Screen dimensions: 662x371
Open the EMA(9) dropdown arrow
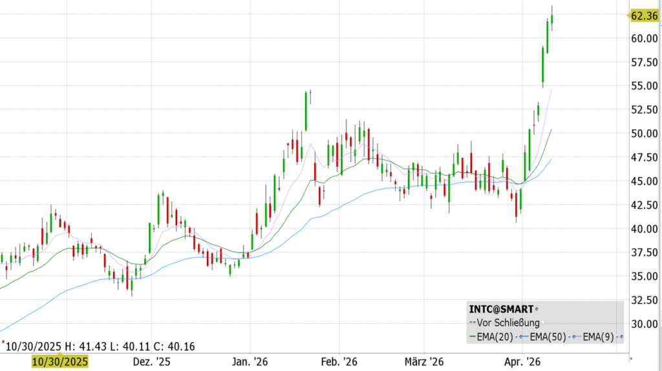(x=616, y=337)
